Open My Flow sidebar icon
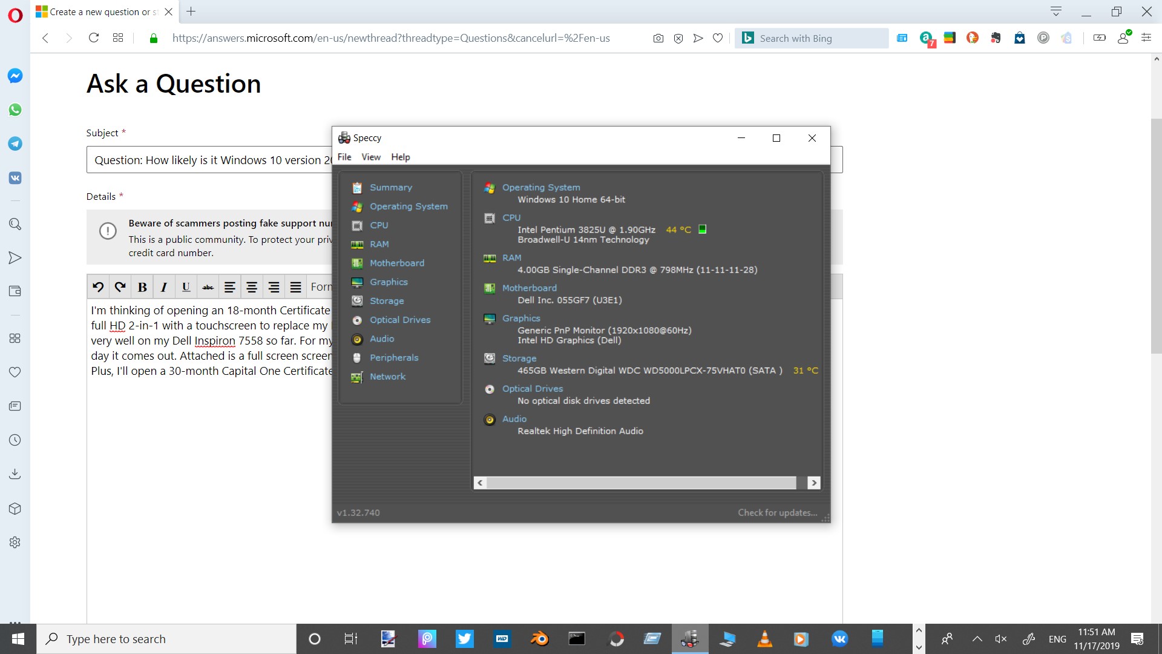 (x=15, y=258)
